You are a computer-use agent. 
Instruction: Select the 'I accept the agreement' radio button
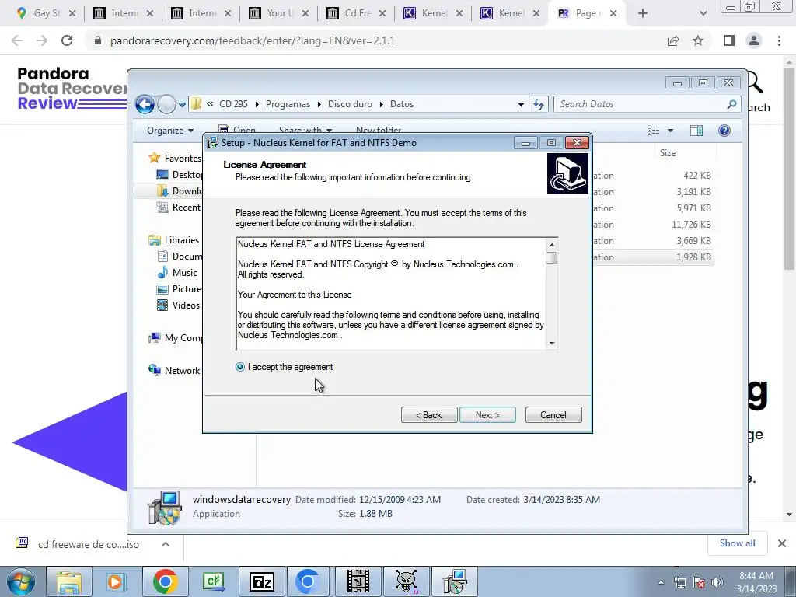pos(240,367)
